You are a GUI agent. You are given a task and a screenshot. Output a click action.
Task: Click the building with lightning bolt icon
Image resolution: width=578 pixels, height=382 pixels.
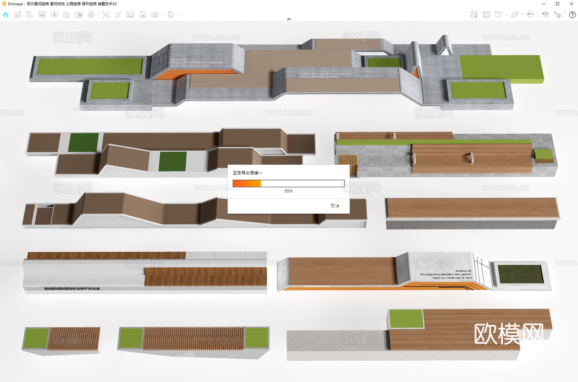pos(79,15)
